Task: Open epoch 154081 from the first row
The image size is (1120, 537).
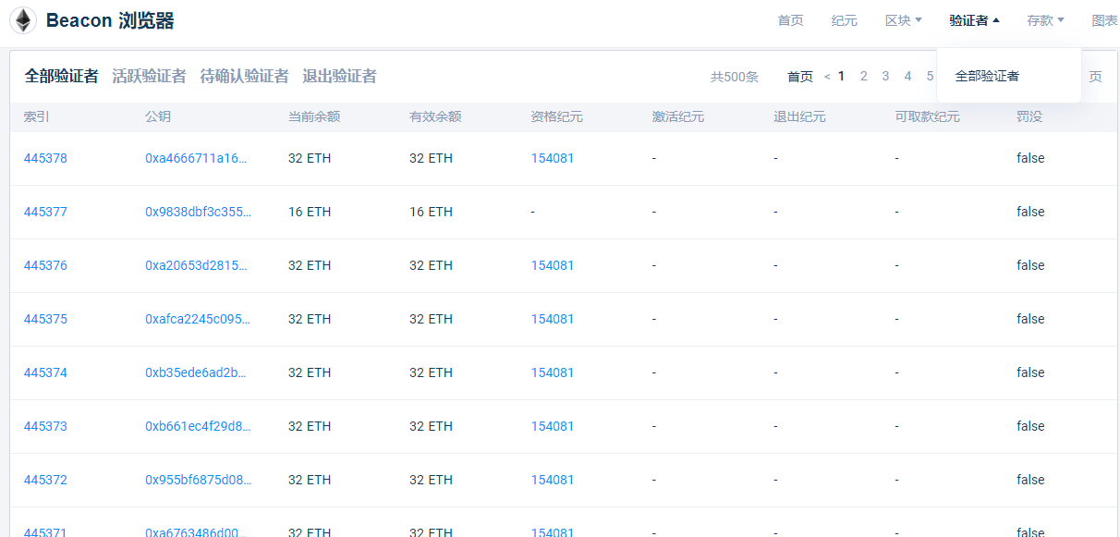Action: (551, 158)
